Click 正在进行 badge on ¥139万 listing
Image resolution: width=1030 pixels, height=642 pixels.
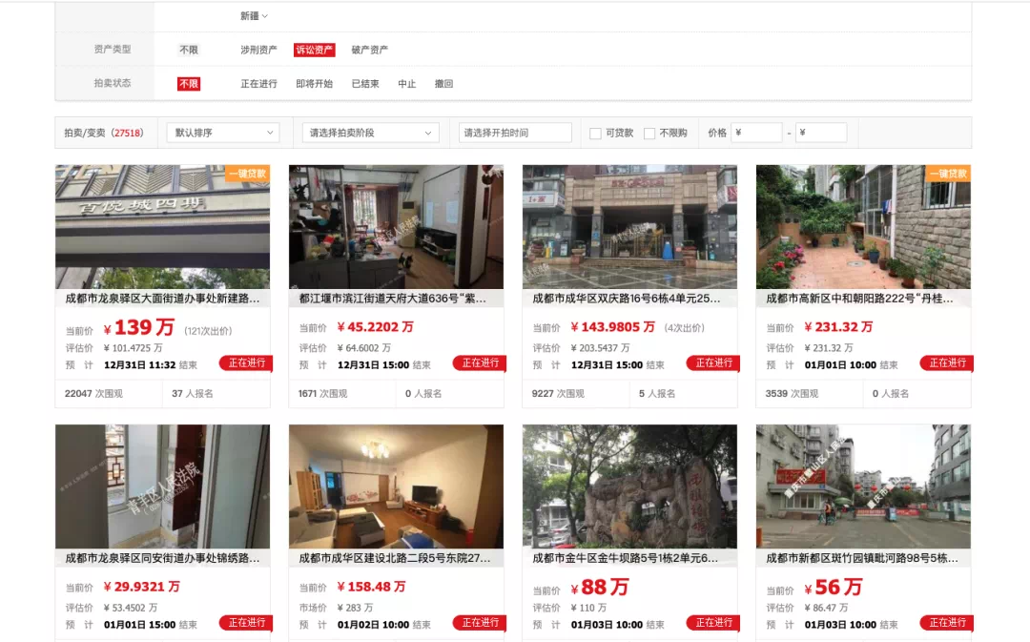click(x=247, y=363)
